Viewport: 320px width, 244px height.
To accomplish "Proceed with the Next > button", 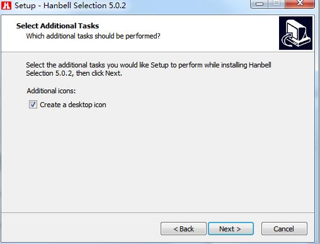I will point(231,229).
